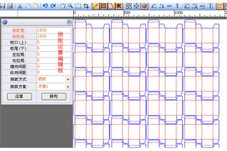
Task: Click the 纸板宽 value field showing 1800
Action: click(x=54, y=30)
